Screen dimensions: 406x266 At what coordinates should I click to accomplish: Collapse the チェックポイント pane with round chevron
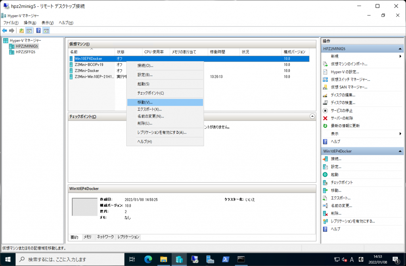click(312, 116)
